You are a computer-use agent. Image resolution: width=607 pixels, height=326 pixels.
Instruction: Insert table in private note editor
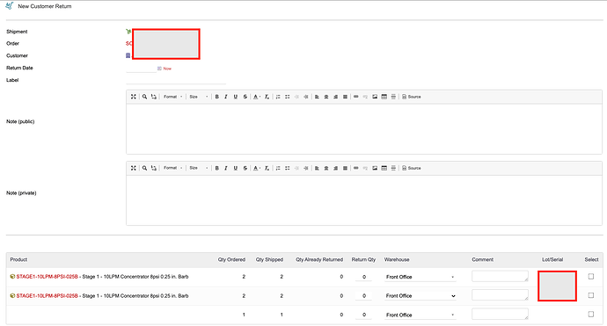point(384,168)
